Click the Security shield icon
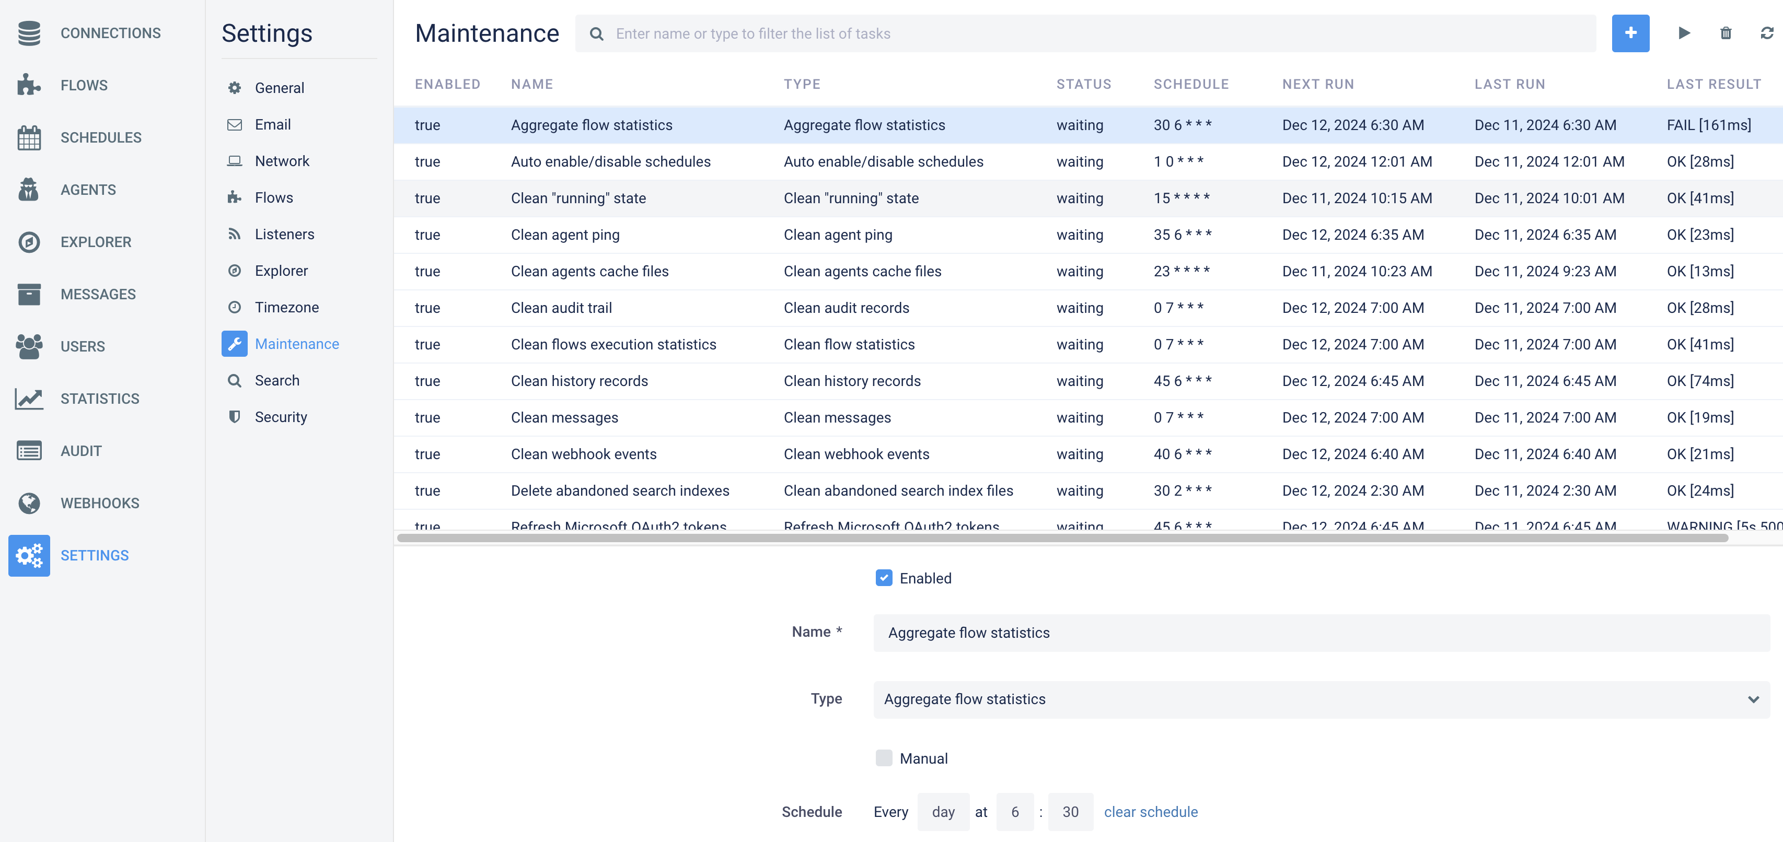 235,417
